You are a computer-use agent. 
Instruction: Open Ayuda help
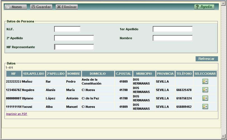(204, 7)
